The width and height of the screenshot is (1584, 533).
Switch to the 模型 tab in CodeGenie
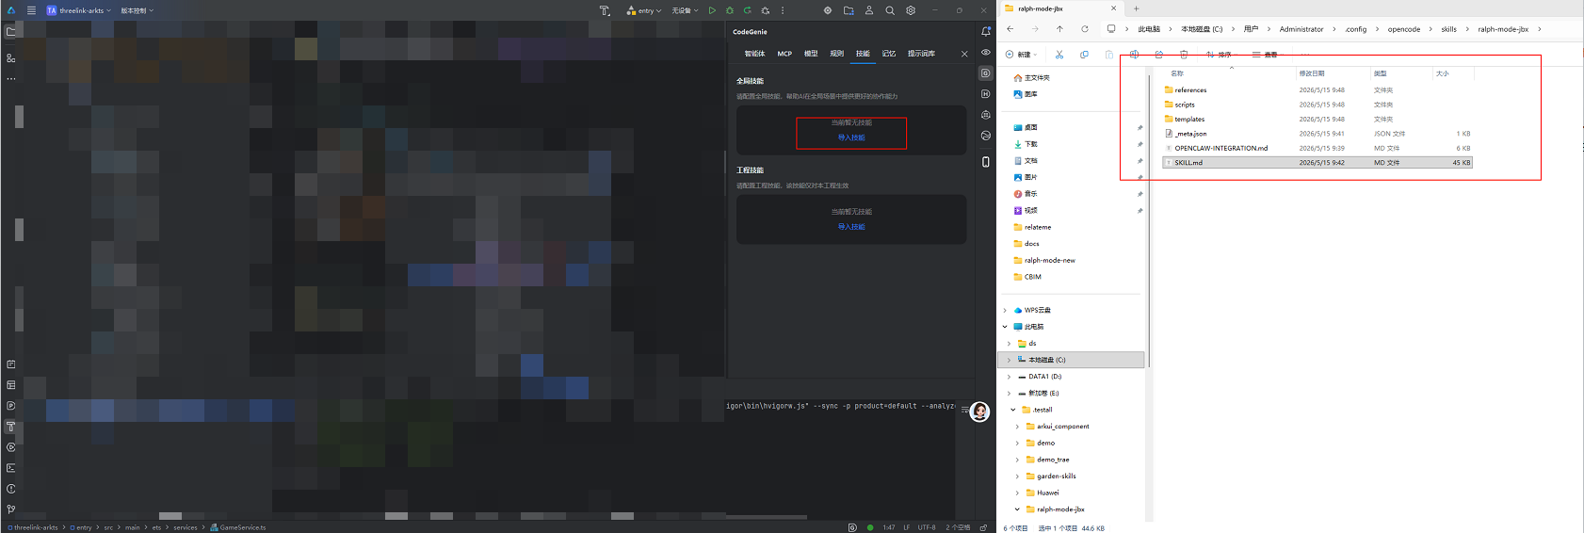click(811, 54)
